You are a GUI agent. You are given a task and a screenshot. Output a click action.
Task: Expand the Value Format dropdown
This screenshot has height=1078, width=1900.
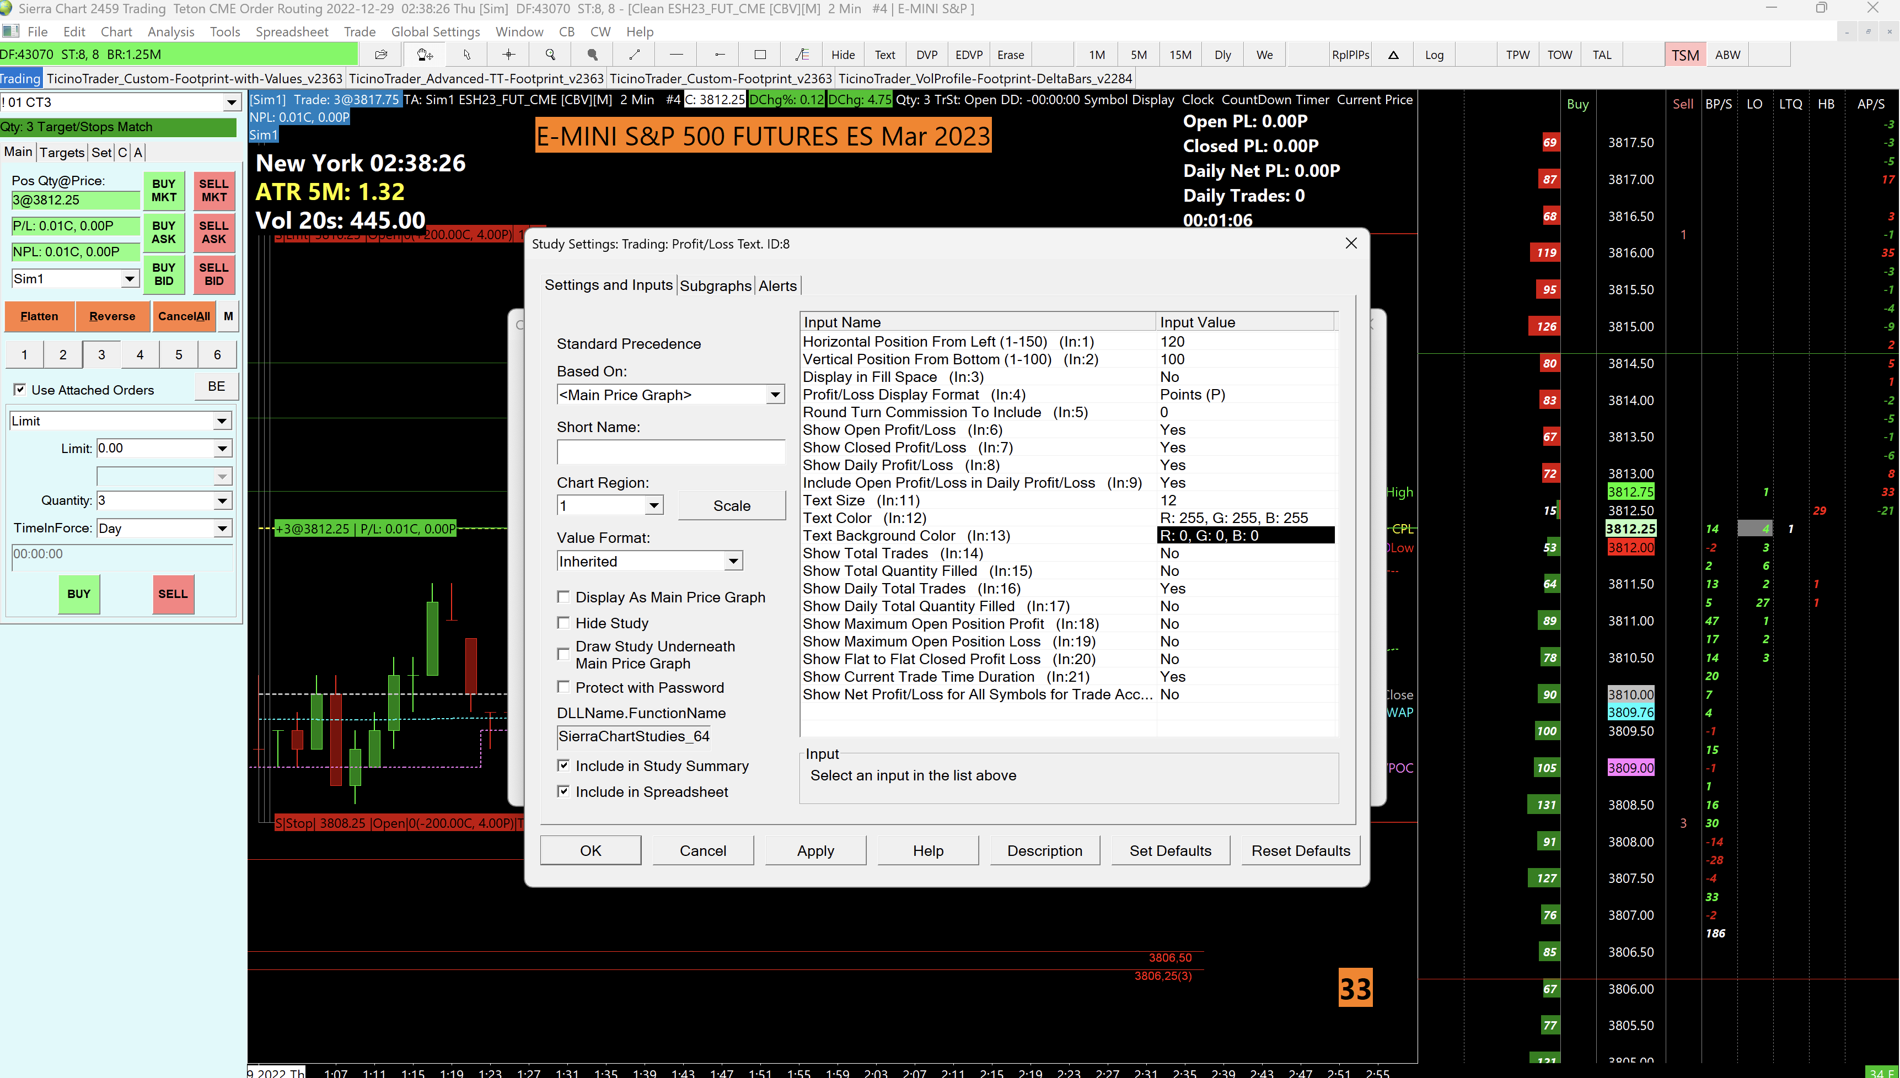point(733,561)
